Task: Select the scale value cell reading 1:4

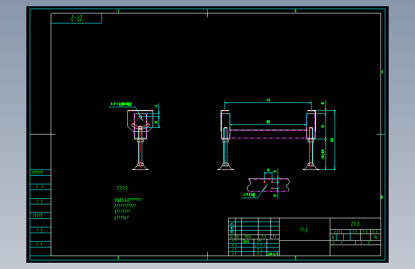Action: pyautogui.click(x=375, y=237)
